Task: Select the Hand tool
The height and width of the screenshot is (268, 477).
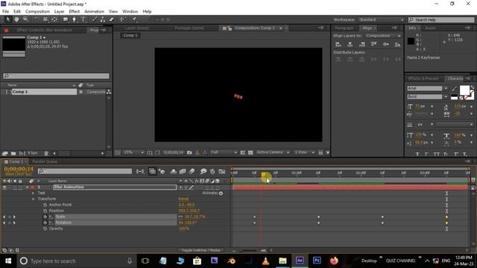Action: pyautogui.click(x=16, y=19)
